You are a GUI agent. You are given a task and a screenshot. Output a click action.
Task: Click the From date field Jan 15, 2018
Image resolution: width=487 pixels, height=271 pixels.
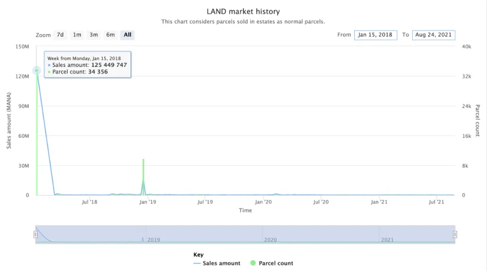(x=376, y=35)
